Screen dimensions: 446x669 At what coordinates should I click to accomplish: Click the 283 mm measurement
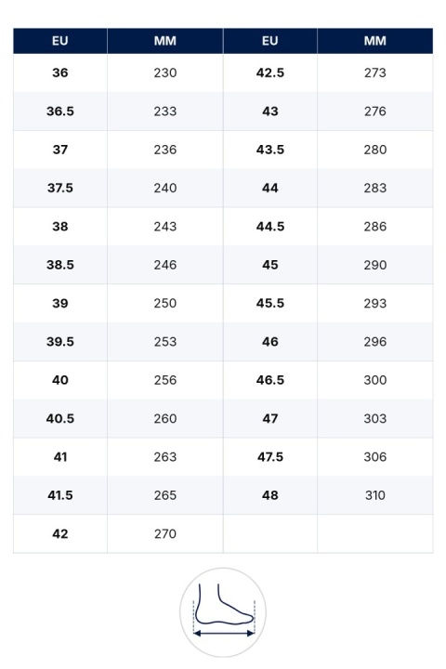click(x=375, y=188)
